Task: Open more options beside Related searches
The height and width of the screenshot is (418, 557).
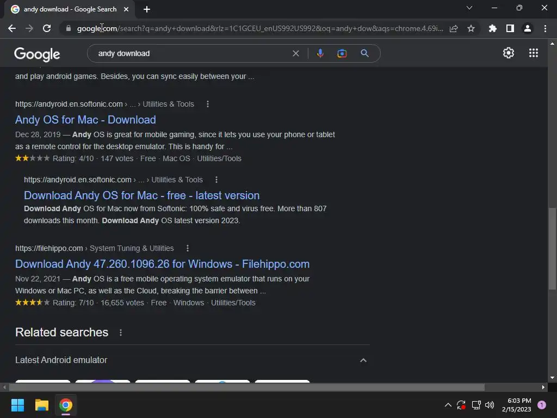Action: click(121, 333)
